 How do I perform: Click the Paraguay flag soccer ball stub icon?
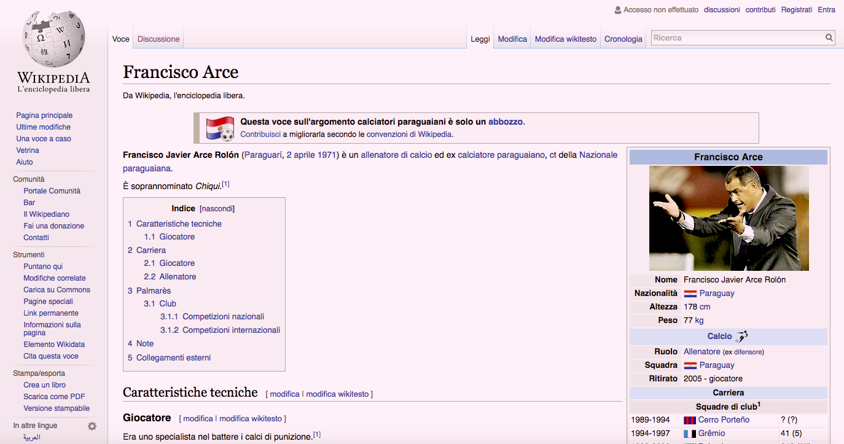220,128
